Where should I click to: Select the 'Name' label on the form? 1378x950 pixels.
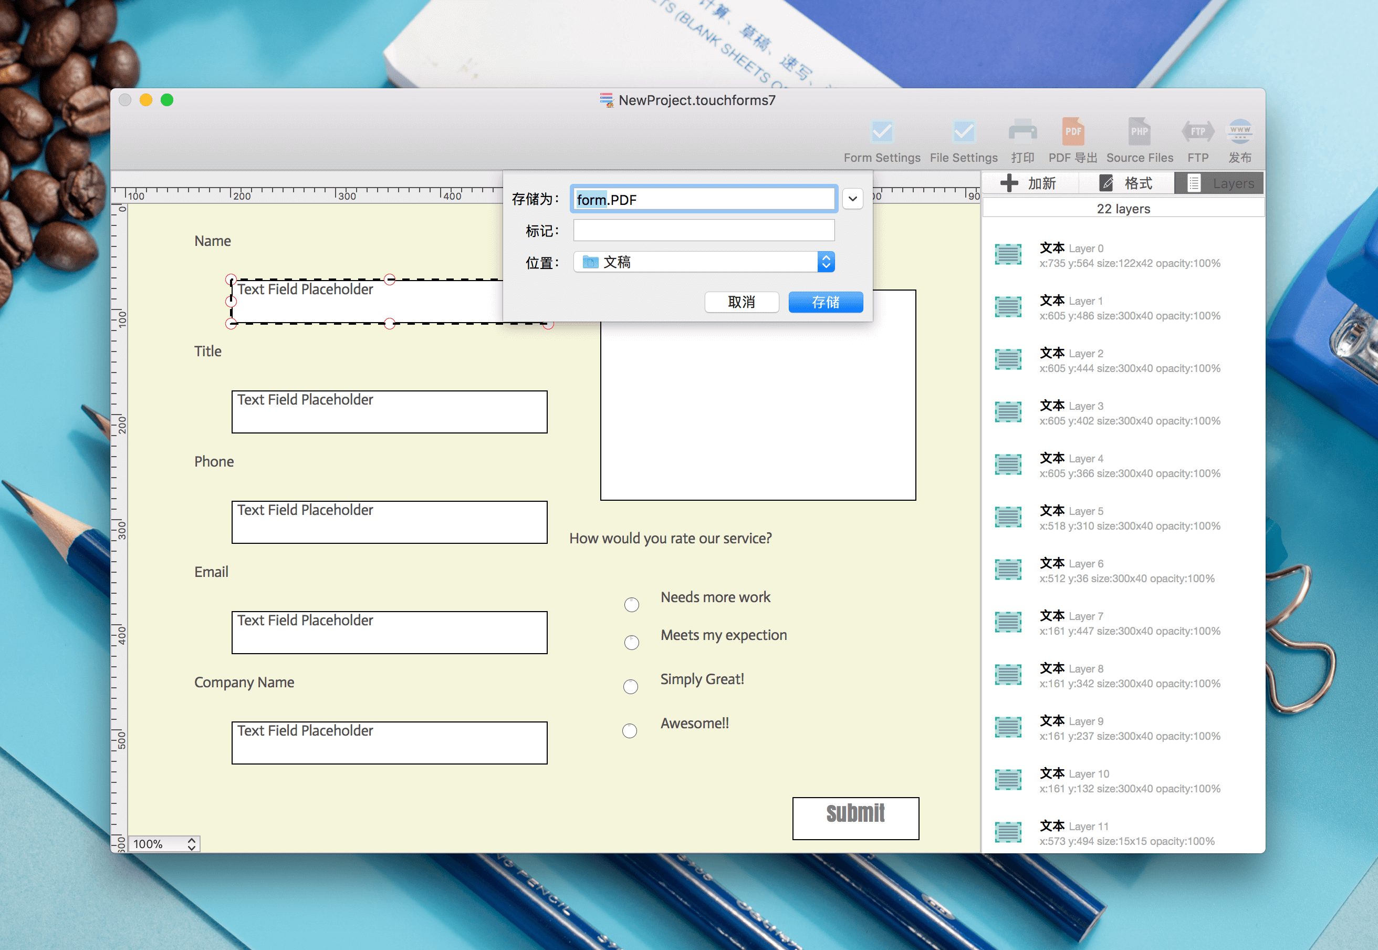pyautogui.click(x=212, y=241)
